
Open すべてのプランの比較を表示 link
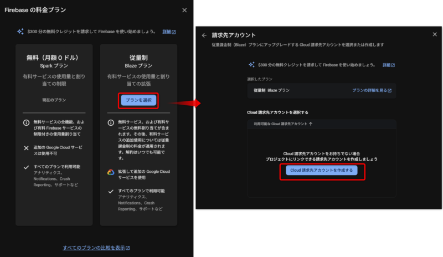(96, 248)
